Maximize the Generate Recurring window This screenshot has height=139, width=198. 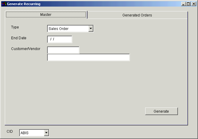point(188,4)
